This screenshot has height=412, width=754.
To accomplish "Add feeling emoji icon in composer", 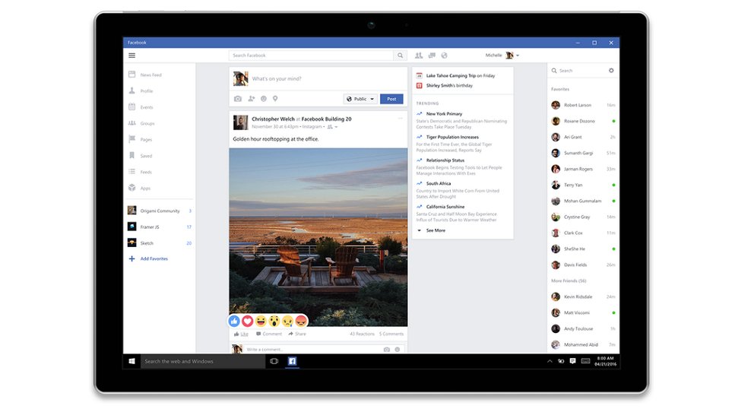I will pyautogui.click(x=264, y=99).
